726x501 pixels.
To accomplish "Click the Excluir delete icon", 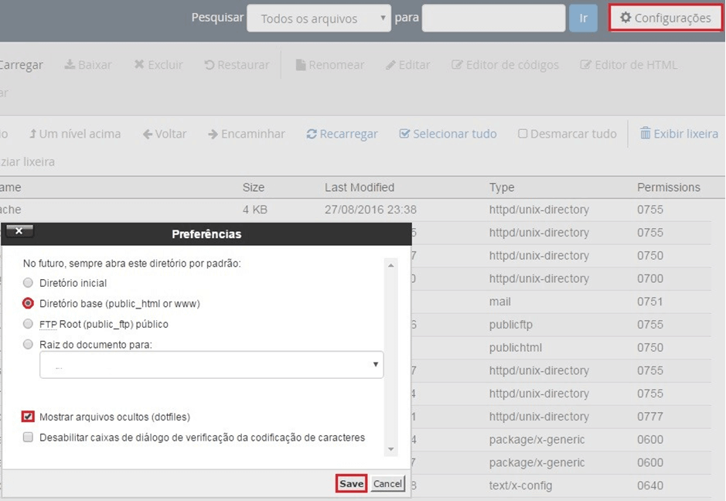I will point(139,64).
